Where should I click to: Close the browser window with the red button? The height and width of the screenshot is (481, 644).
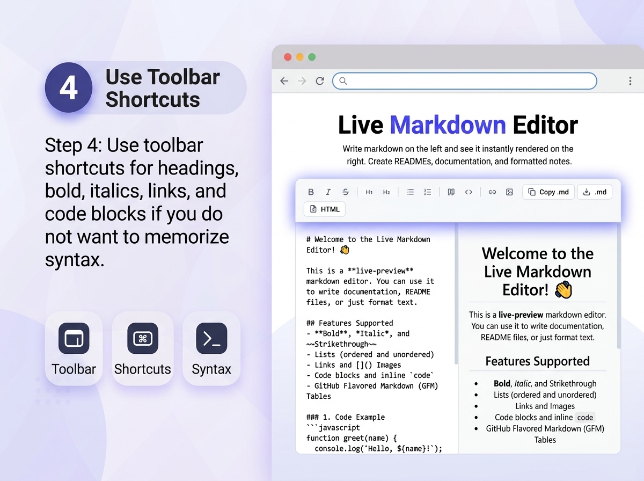tap(288, 57)
